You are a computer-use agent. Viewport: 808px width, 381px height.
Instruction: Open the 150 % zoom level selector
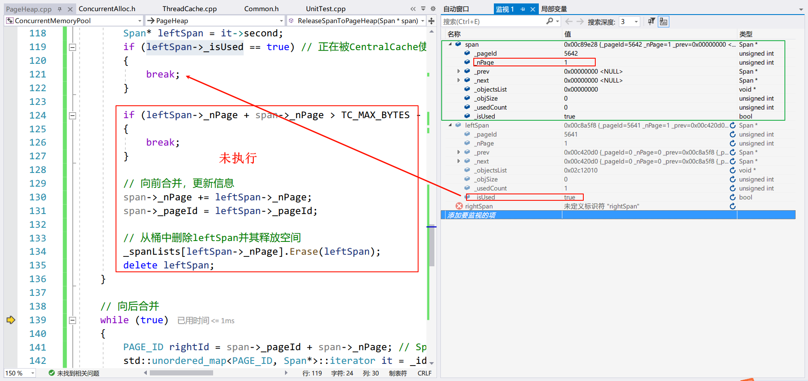tap(33, 373)
